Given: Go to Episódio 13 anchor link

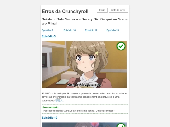Looking at the screenshot, I should click(113, 30).
